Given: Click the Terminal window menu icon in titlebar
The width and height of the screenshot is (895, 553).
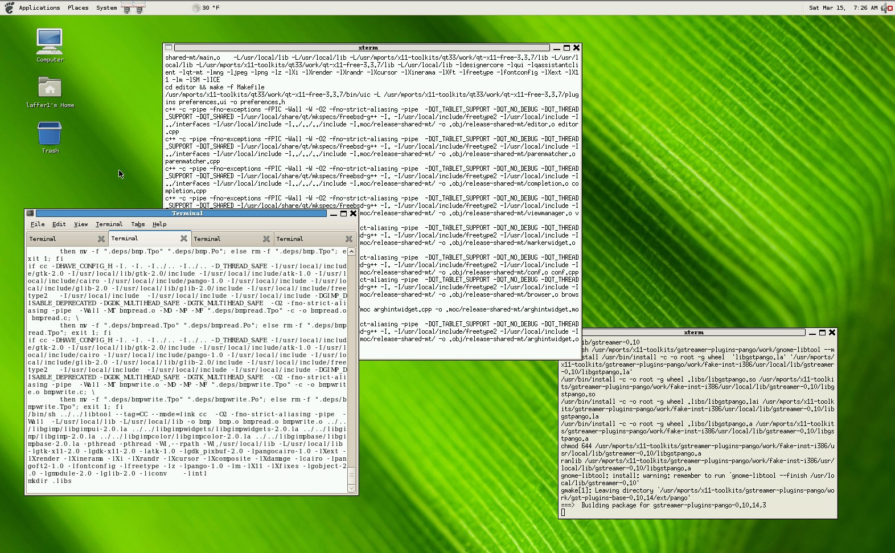Looking at the screenshot, I should coord(30,214).
